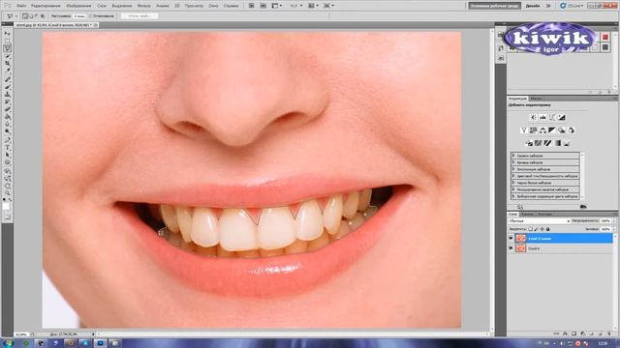Click the Quick Mask mode icon
Screen dimensions: 620x348
tap(8, 217)
